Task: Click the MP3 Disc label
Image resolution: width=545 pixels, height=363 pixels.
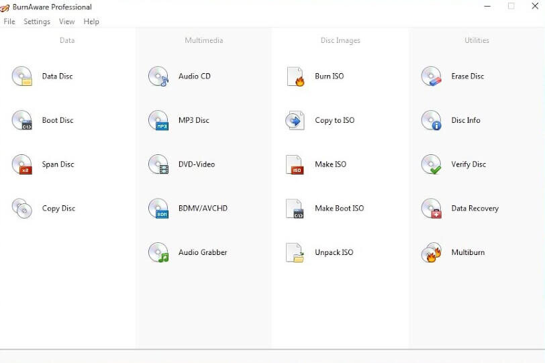Action: [193, 120]
